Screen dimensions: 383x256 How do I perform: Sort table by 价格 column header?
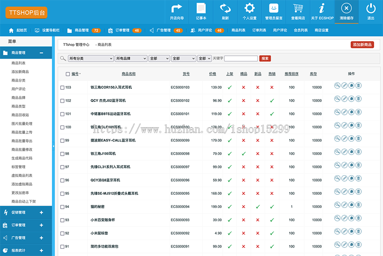tap(212, 74)
